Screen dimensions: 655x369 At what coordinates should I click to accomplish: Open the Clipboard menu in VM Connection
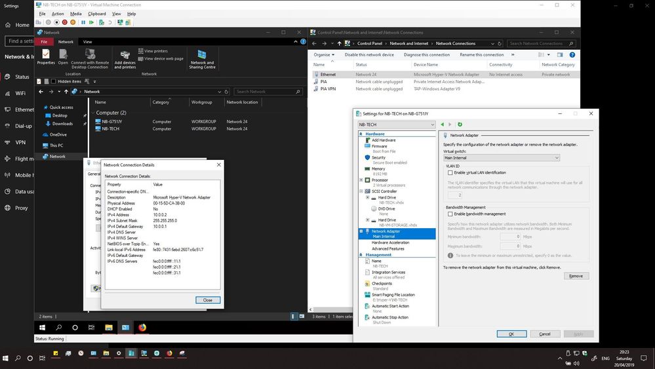tap(97, 14)
